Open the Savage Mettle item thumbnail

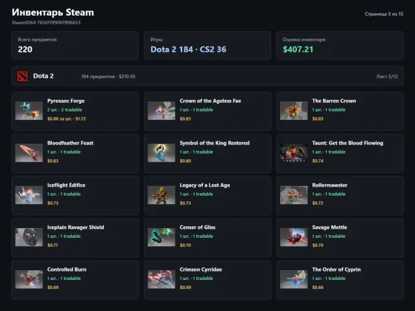[x=294, y=237]
